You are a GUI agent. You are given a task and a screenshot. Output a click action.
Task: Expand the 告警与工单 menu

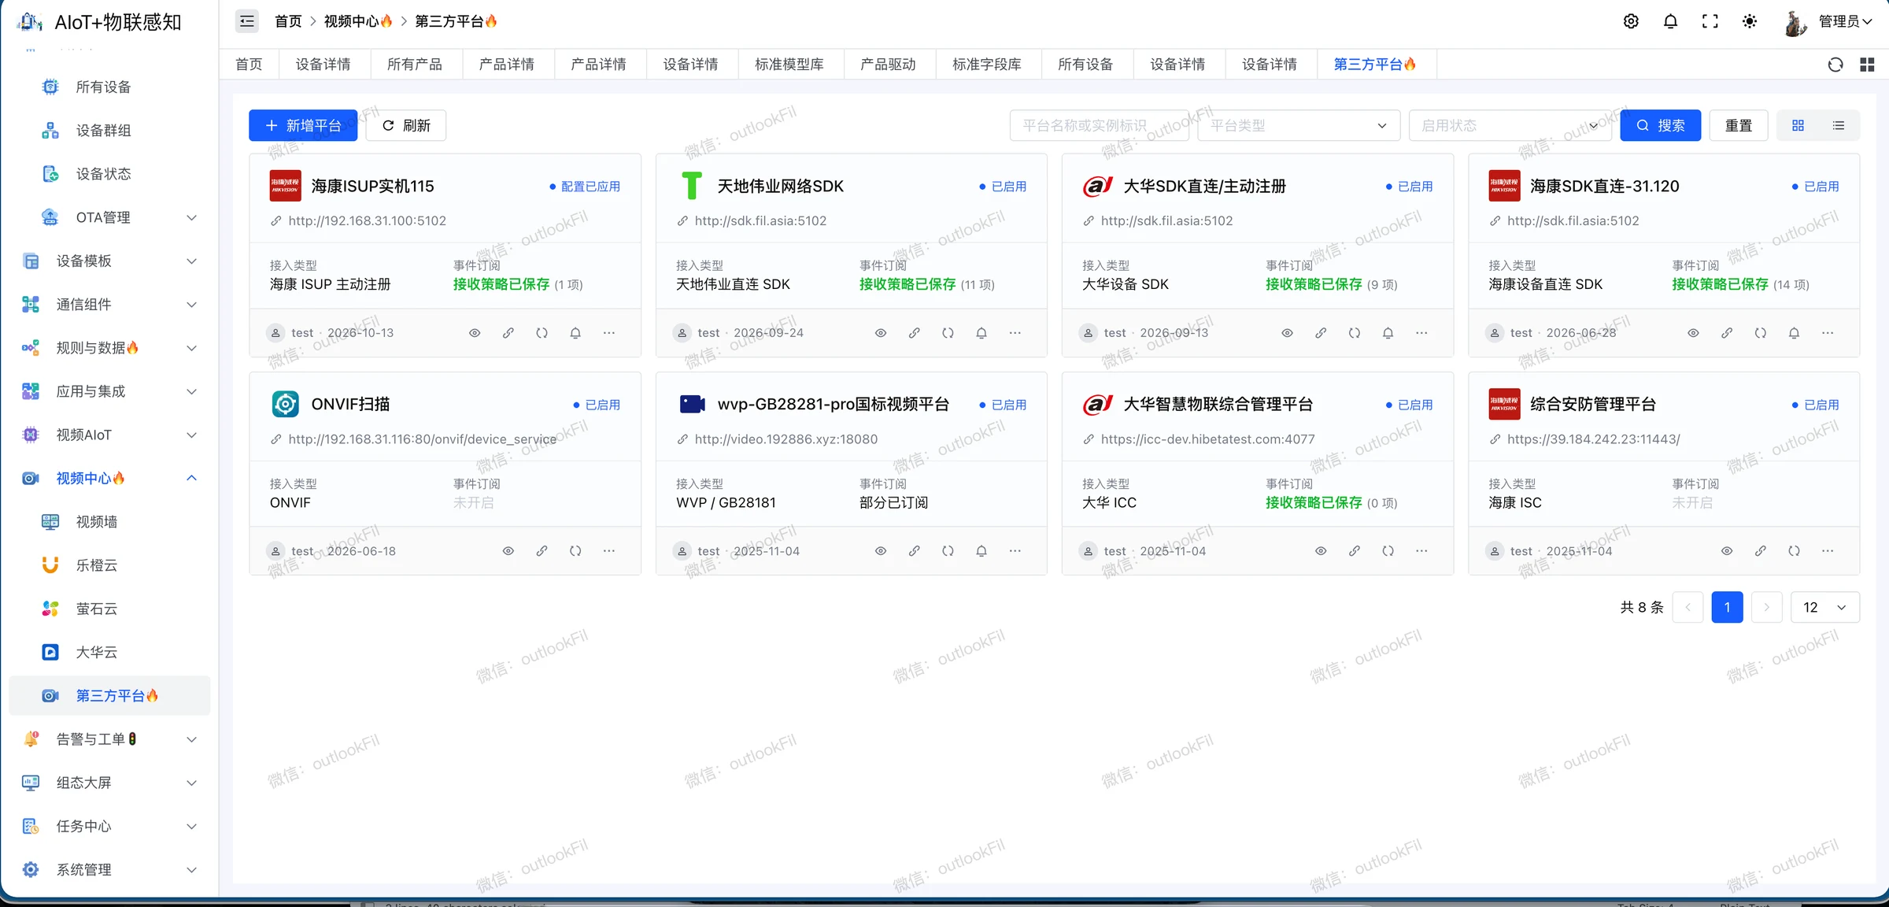[110, 739]
